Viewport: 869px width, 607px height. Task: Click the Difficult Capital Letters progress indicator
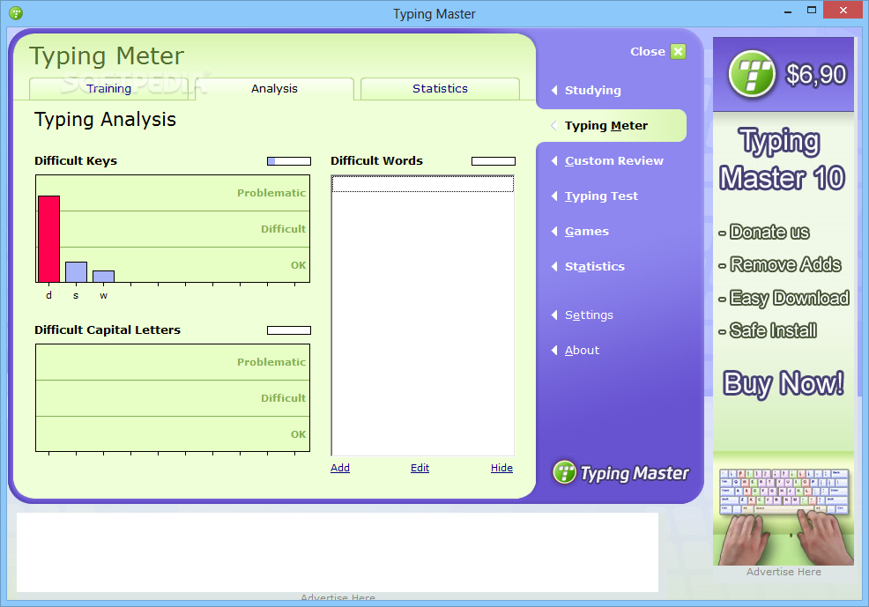(289, 330)
